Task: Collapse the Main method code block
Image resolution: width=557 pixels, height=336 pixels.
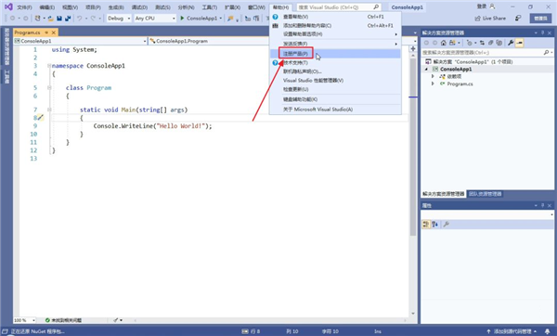Action: [x=49, y=110]
